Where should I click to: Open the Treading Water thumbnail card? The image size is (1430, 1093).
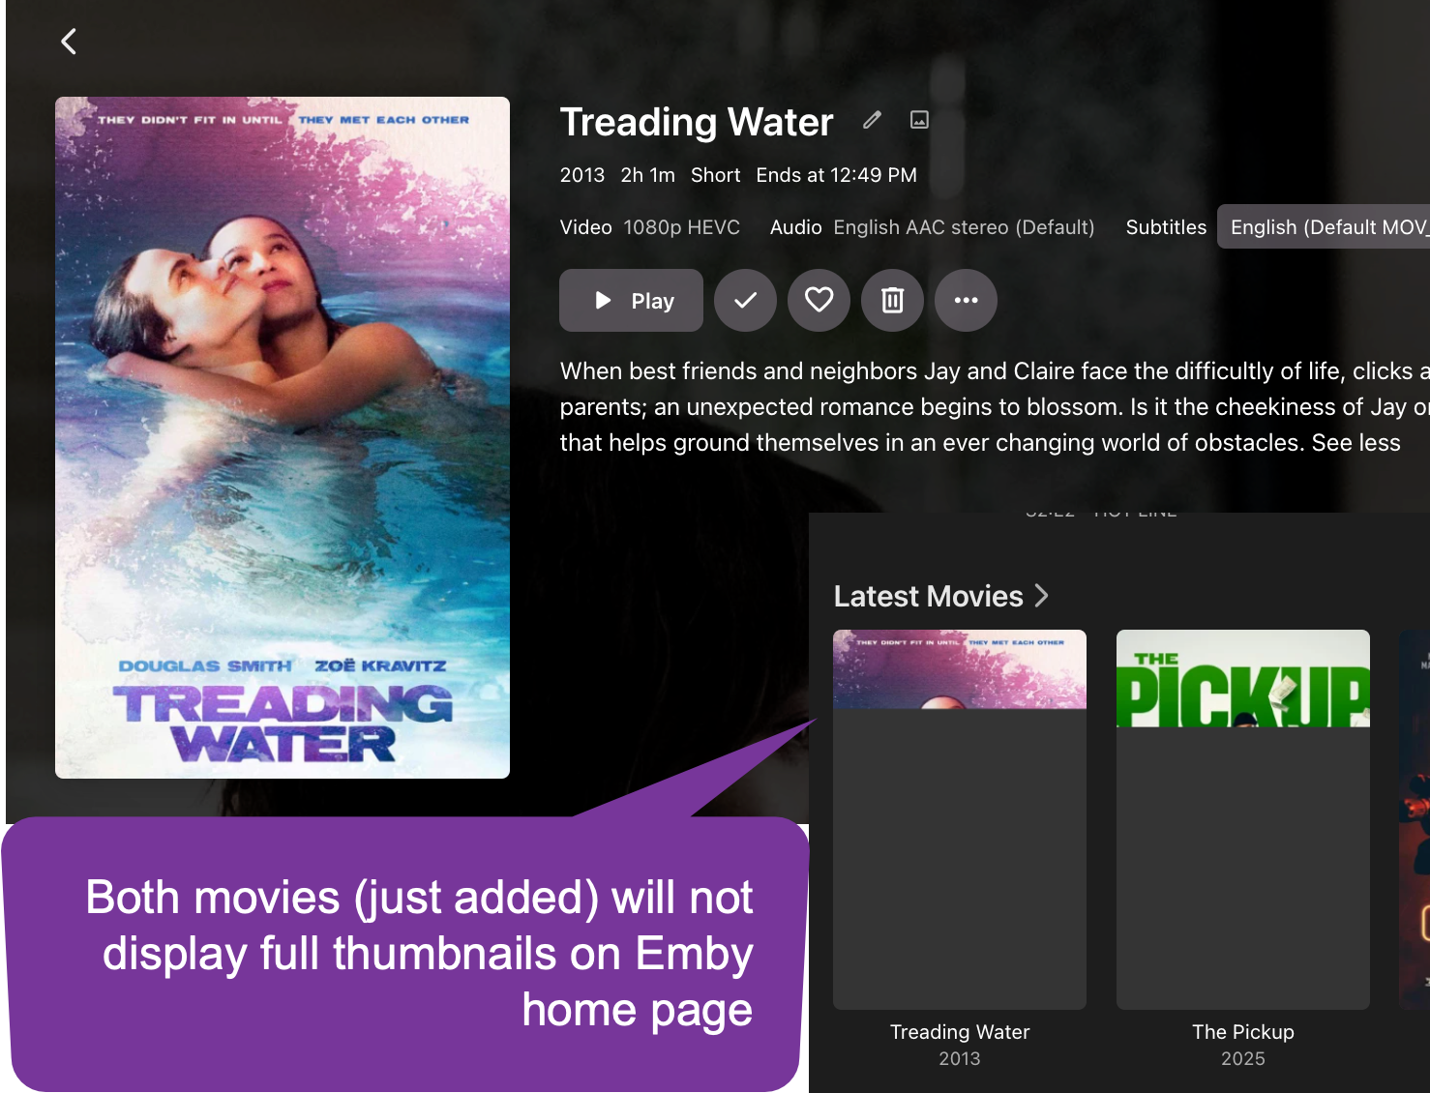(x=960, y=819)
